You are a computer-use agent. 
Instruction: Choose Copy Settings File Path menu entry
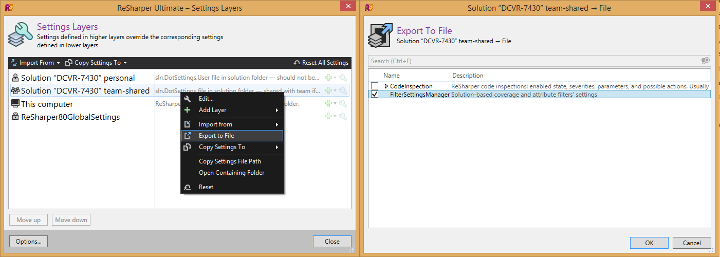coord(232,161)
